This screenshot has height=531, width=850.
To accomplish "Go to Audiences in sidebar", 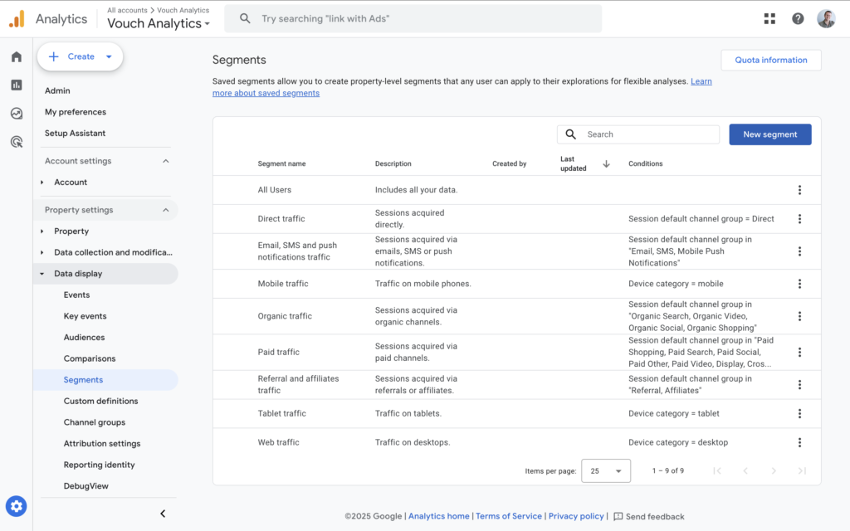I will coord(84,338).
